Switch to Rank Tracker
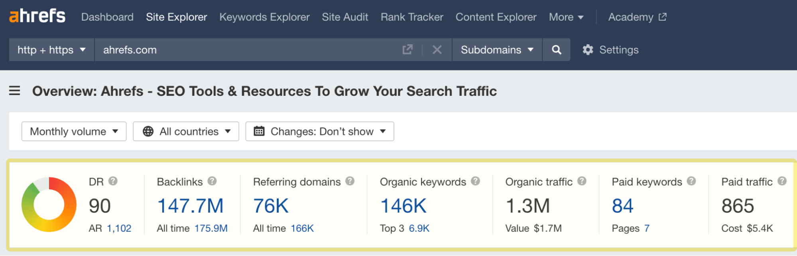This screenshot has width=797, height=256. pyautogui.click(x=412, y=17)
